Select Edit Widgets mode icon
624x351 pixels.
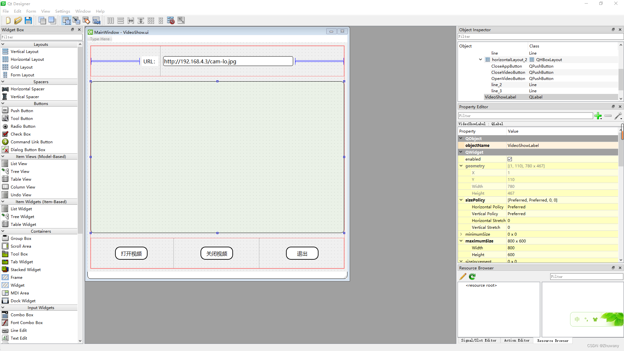(66, 20)
